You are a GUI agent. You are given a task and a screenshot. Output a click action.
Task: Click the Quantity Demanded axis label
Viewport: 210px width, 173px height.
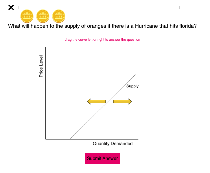click(113, 144)
